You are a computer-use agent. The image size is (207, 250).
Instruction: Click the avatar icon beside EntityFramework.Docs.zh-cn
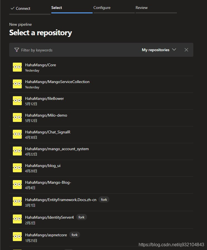[x=17, y=201]
